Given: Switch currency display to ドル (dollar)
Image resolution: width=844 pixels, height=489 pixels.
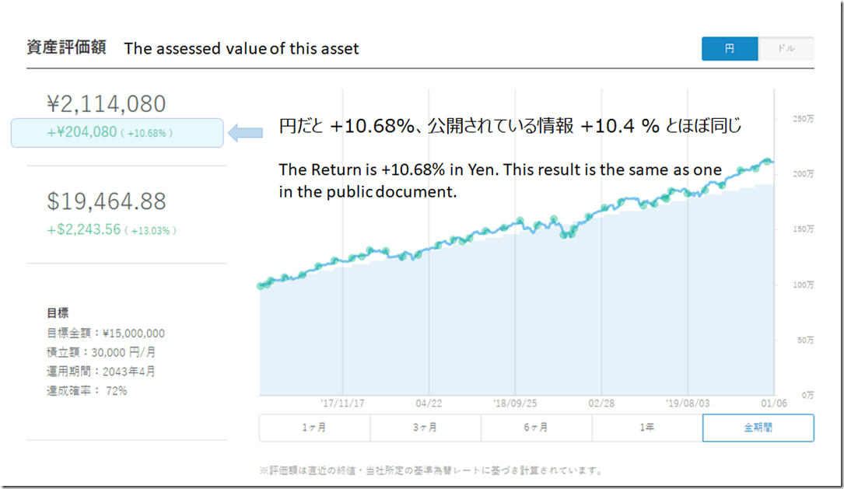Looking at the screenshot, I should pos(786,49).
